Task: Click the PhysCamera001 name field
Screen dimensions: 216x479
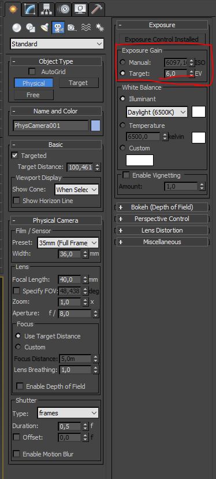Action: (x=51, y=126)
